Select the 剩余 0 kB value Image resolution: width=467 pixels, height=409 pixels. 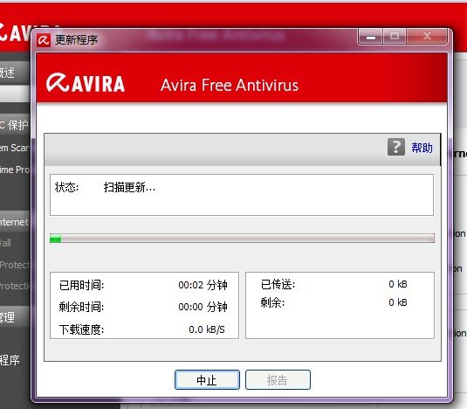tap(398, 302)
